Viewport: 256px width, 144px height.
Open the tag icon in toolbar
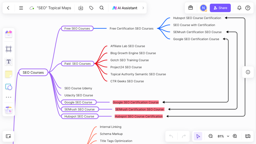91,8
